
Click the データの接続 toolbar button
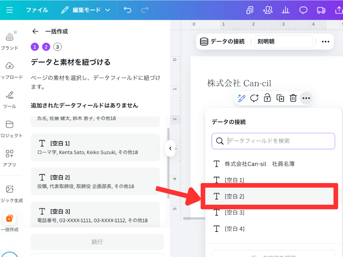point(222,41)
